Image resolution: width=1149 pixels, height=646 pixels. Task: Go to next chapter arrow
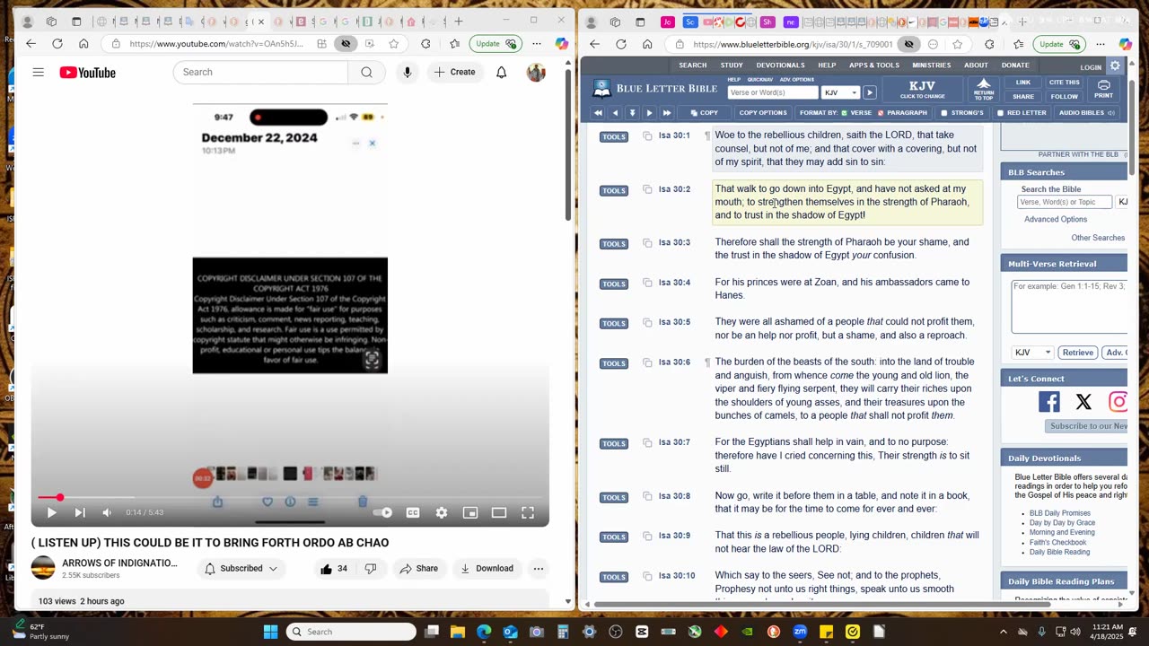[649, 113]
